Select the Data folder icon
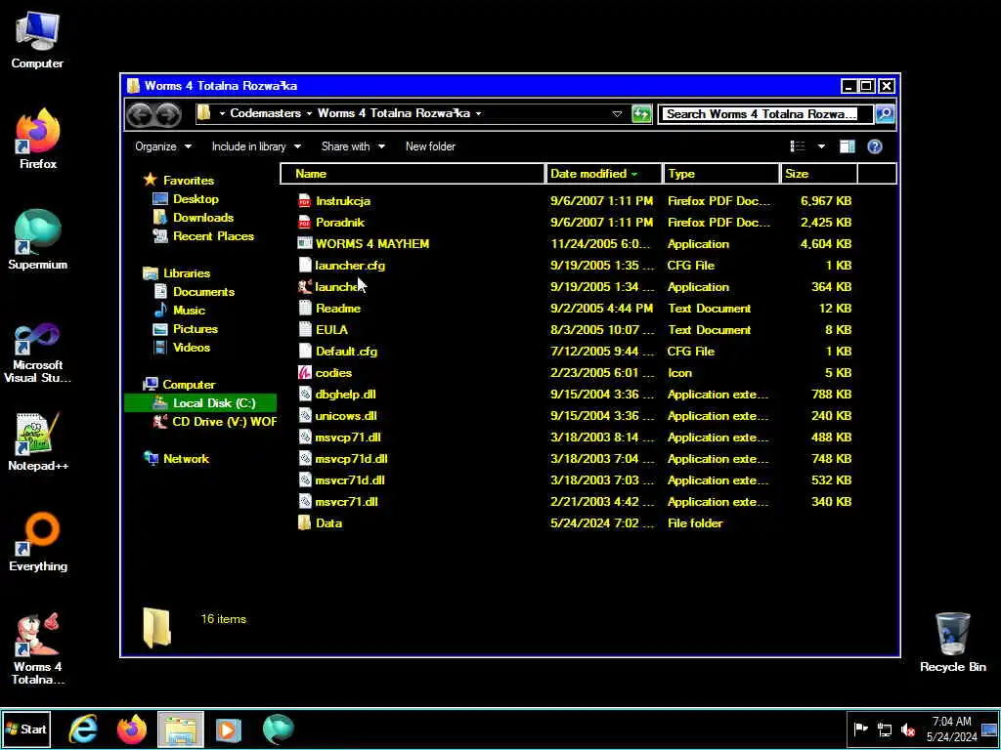Viewport: 1001px width, 750px height. coord(305,523)
